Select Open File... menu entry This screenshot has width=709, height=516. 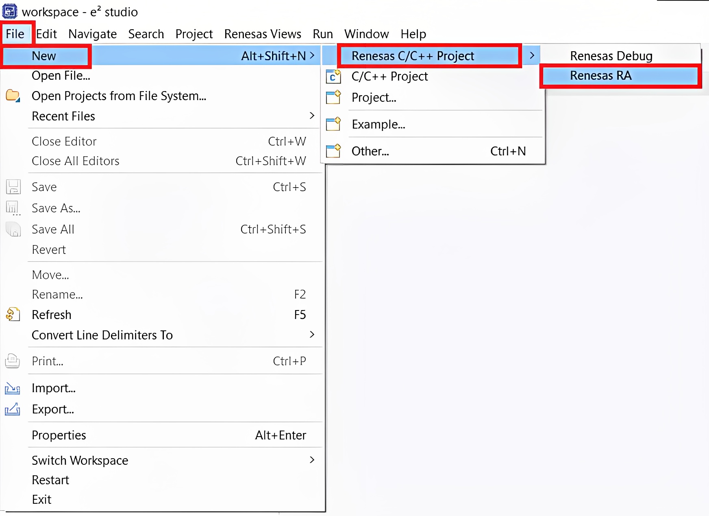point(61,76)
